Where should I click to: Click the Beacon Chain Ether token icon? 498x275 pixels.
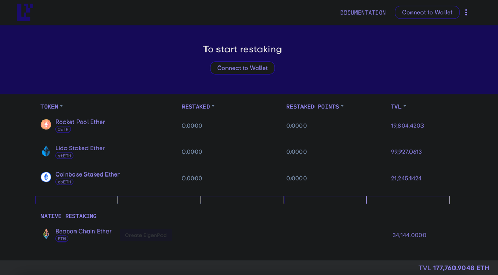point(46,234)
